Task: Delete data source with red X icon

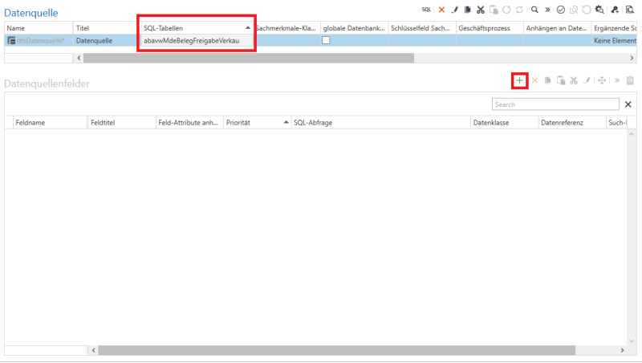Action: [x=441, y=10]
